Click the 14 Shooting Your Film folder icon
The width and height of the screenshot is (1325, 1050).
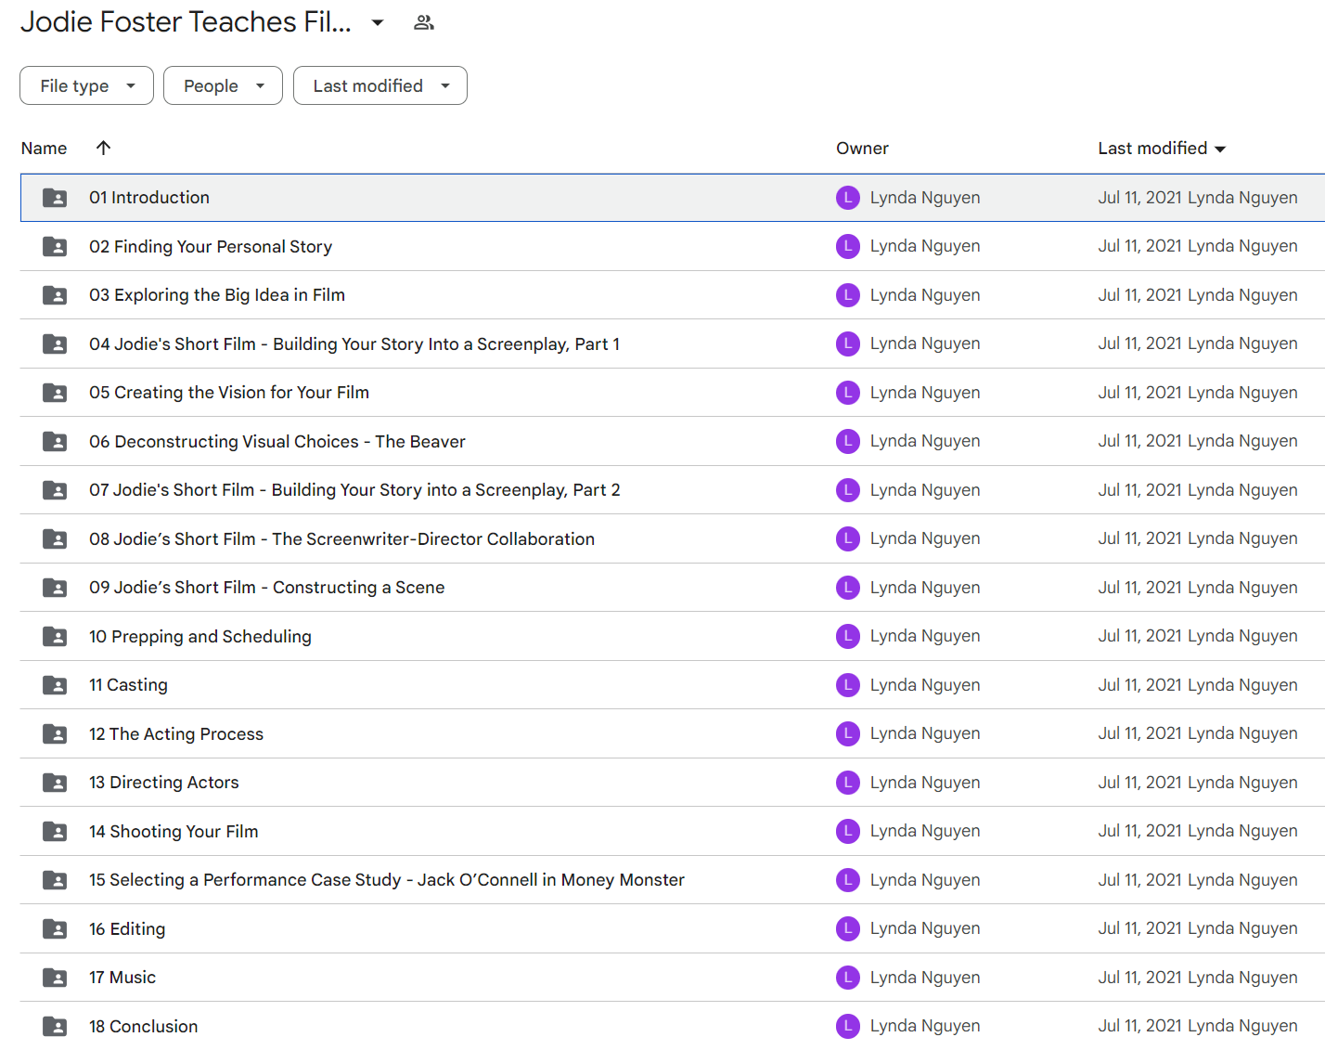point(55,831)
